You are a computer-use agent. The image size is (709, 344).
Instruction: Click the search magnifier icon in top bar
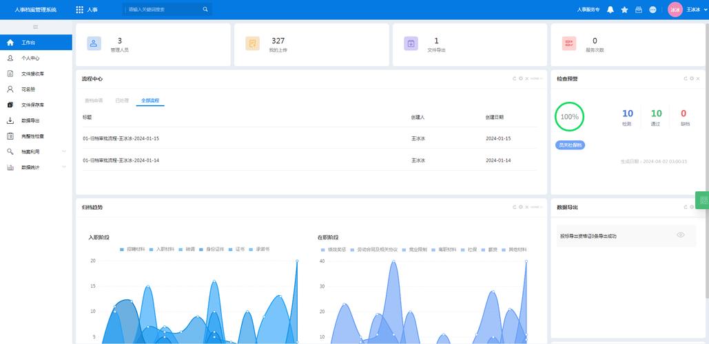click(205, 10)
